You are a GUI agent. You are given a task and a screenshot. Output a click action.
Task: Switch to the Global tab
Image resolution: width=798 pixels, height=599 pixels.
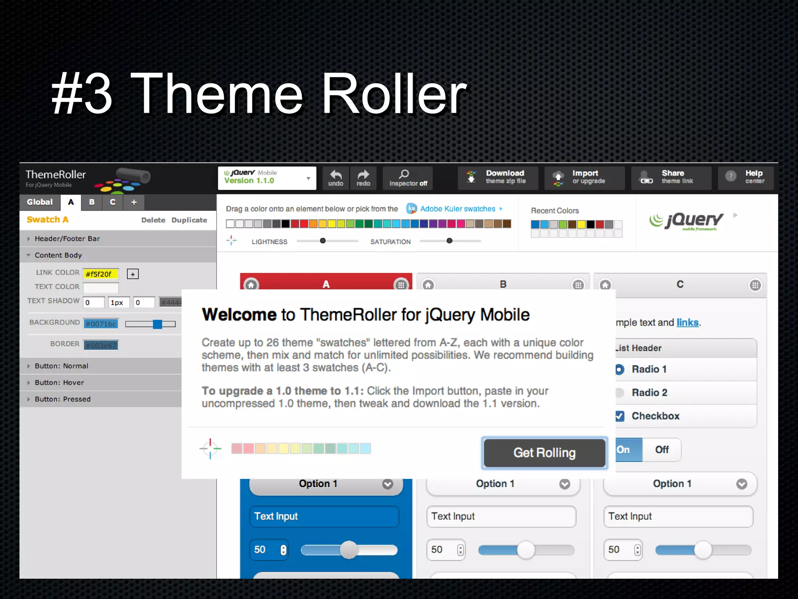[x=40, y=202]
